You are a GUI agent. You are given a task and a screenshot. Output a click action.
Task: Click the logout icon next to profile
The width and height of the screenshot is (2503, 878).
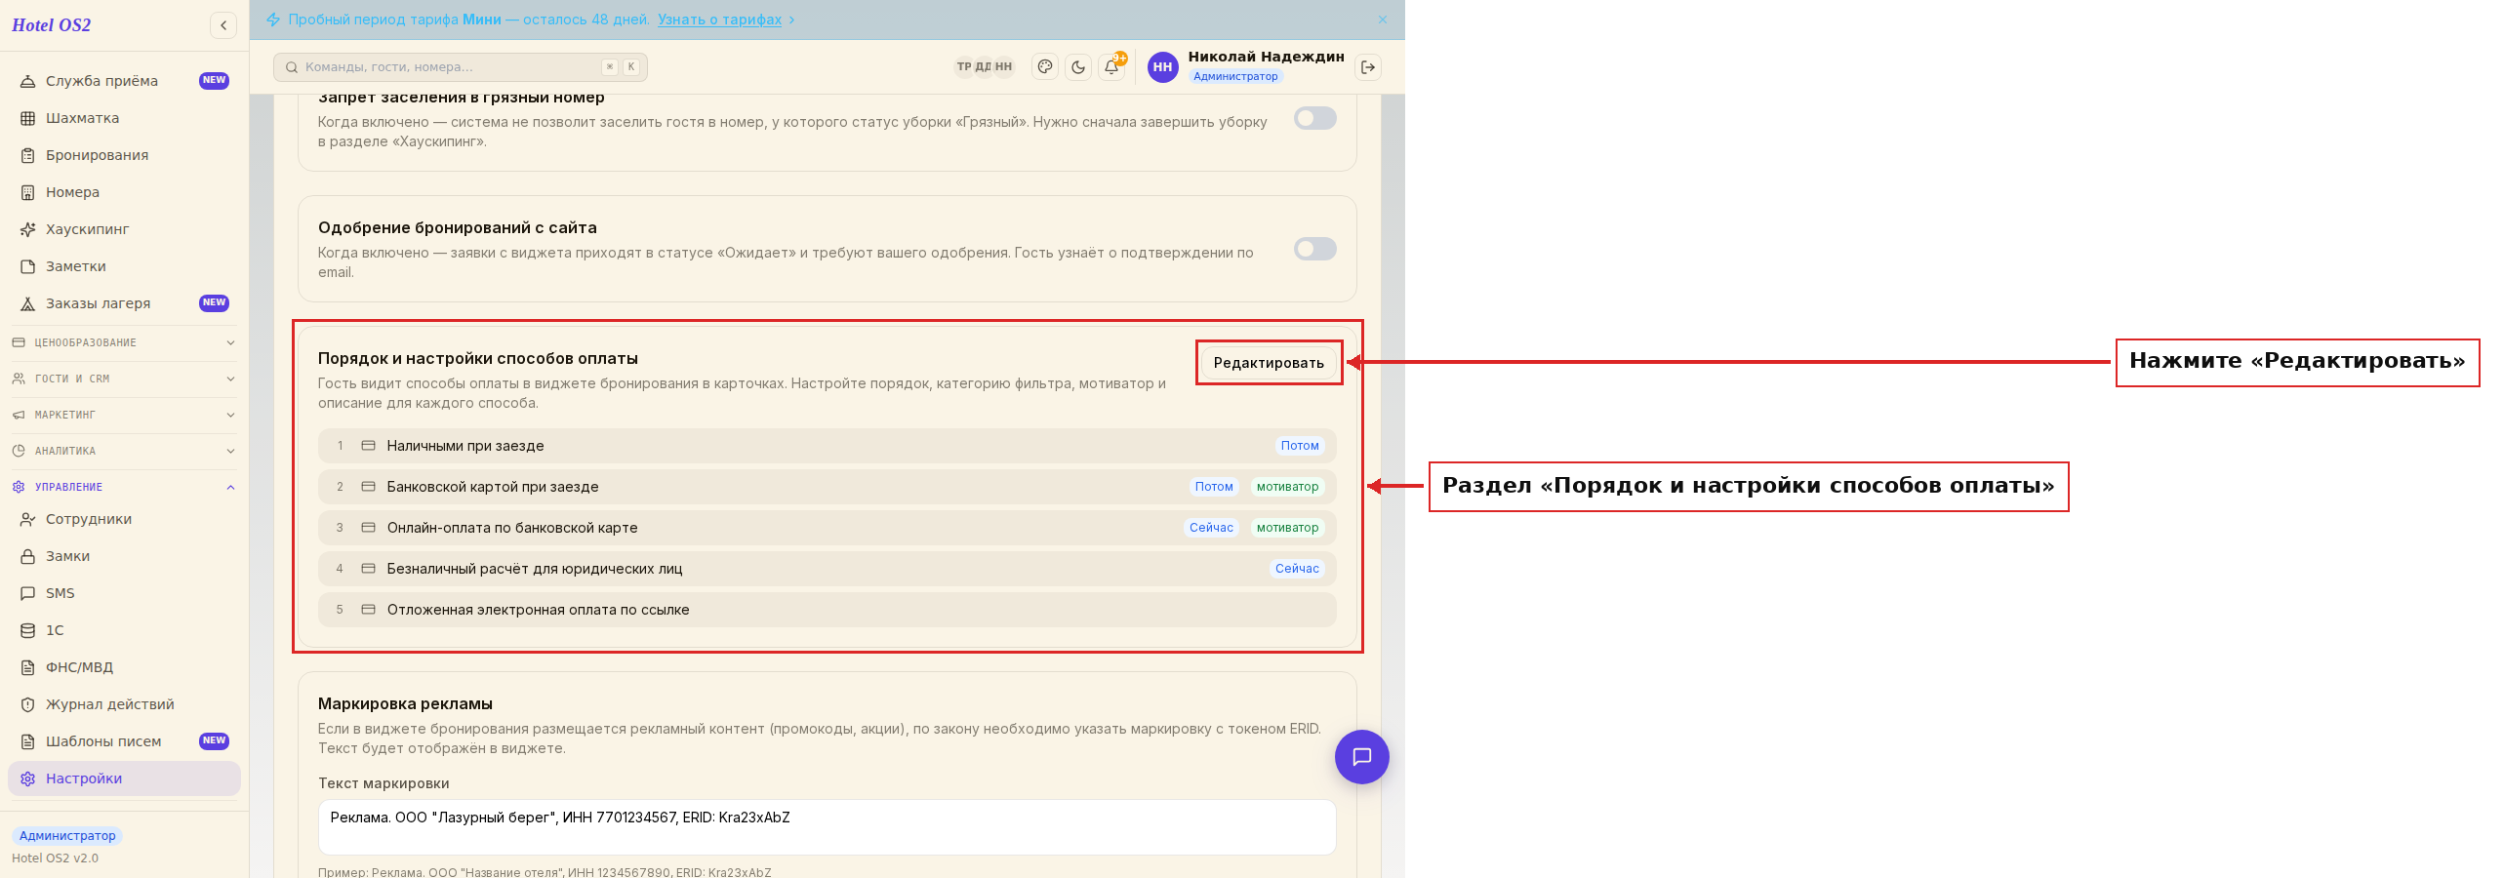(x=1368, y=67)
